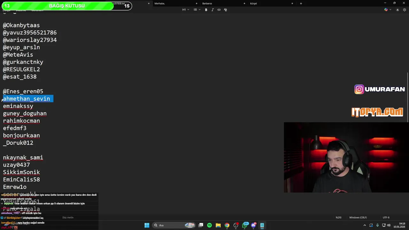The height and width of the screenshot is (230, 409).
Task: Click the line "@esat_1638"
Action: [x=20, y=77]
